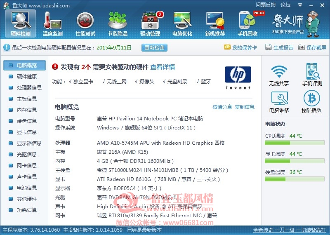Click the HP invent brand logo
The height and width of the screenshot is (235, 330).
[238, 78]
